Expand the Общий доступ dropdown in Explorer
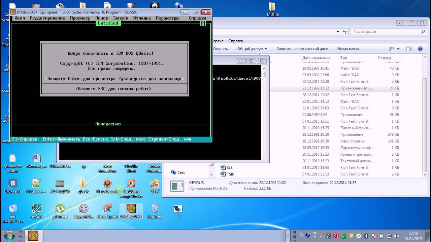Viewport: 431px width, 242px height. pyautogui.click(x=252, y=49)
